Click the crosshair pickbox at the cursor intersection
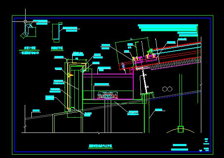 pyautogui.click(x=25, y=21)
